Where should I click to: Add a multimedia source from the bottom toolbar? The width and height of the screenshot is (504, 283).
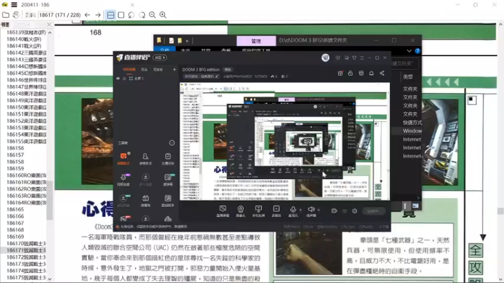click(x=276, y=211)
